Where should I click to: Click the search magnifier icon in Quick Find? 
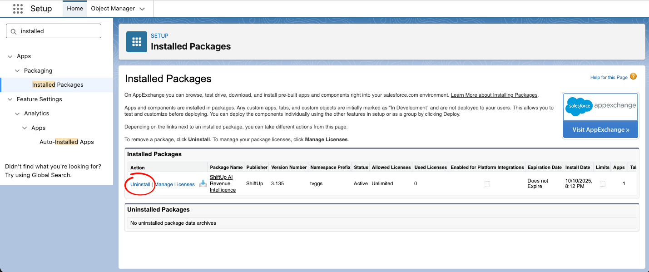point(13,31)
